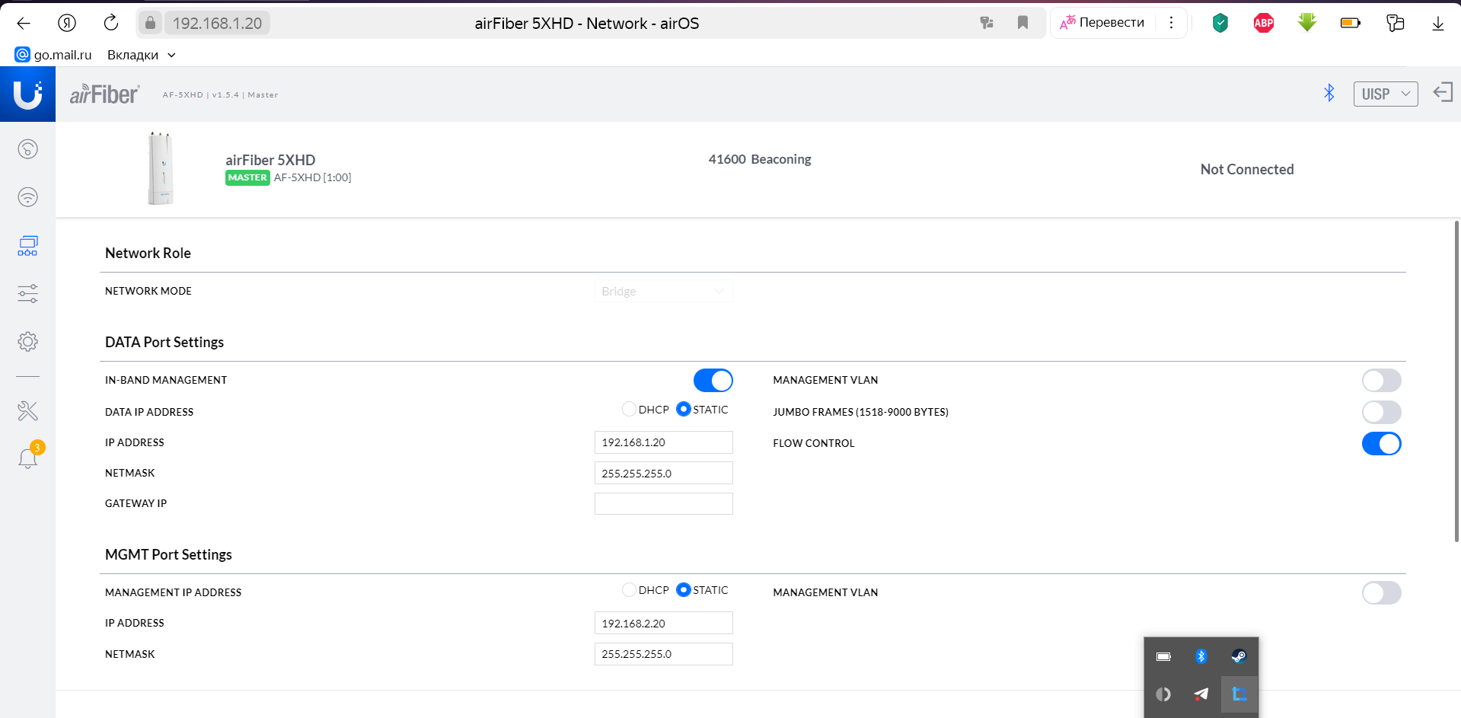Click the page translate icon in address bar
The width and height of the screenshot is (1461, 718).
click(987, 23)
